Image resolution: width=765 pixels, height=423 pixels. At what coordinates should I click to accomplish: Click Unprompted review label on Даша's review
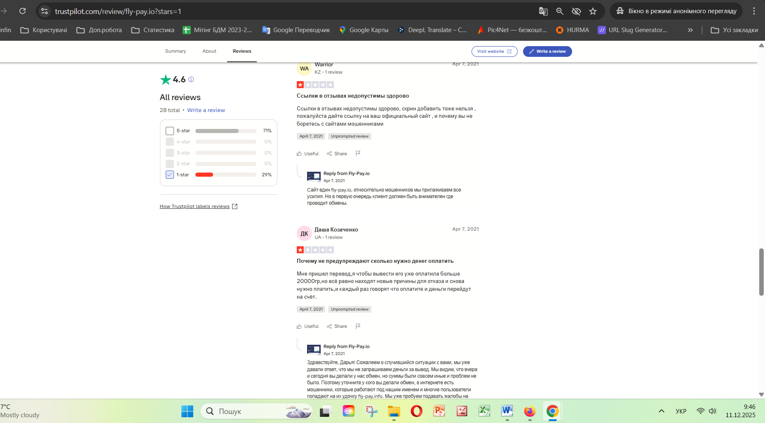pos(350,309)
